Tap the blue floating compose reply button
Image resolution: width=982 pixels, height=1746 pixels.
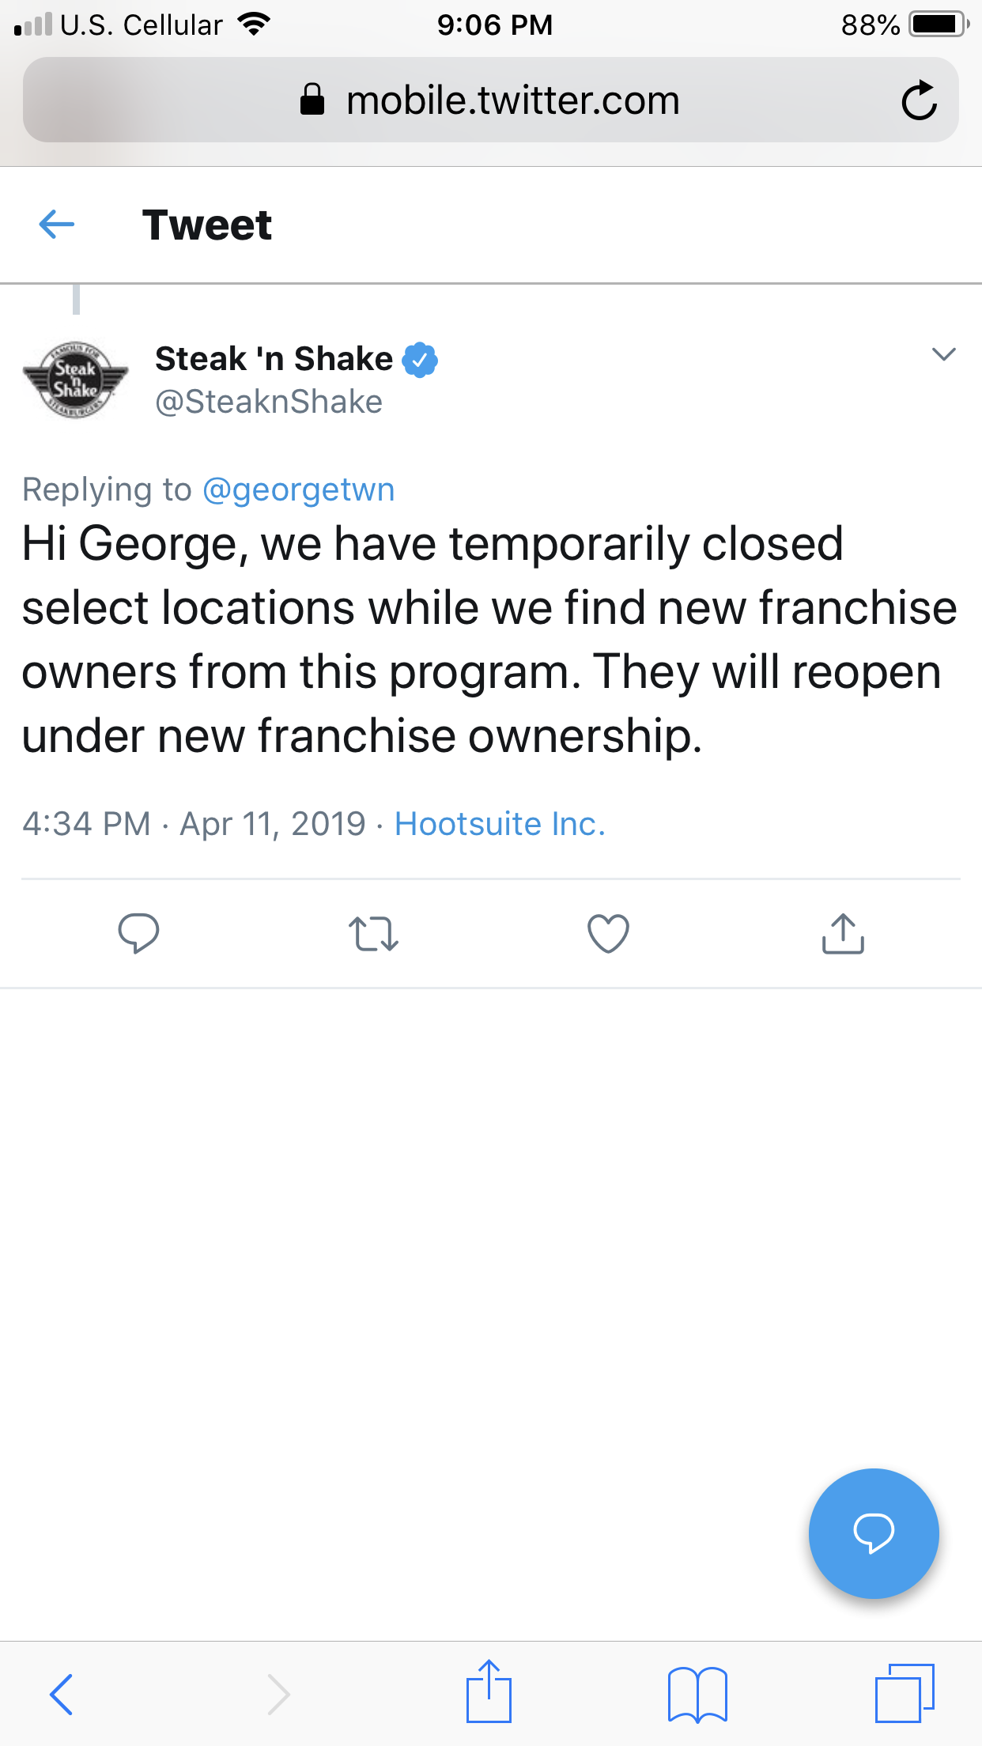[x=874, y=1533]
